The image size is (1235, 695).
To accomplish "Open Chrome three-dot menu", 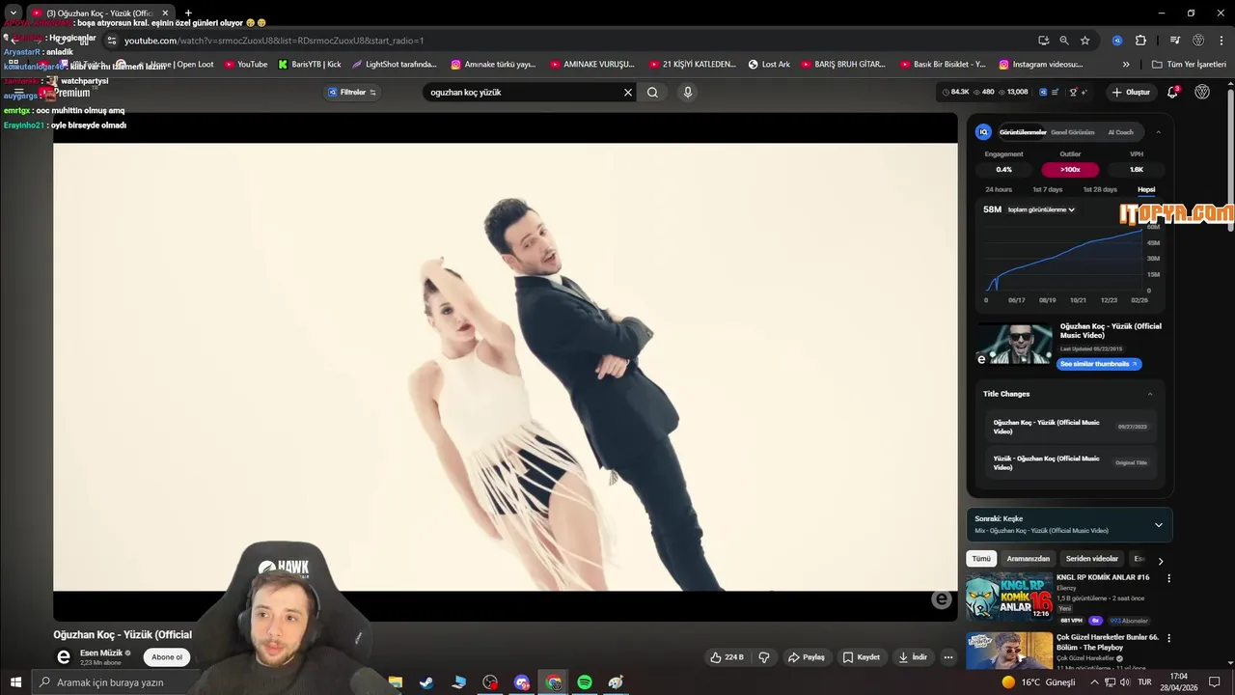I will point(1221,41).
